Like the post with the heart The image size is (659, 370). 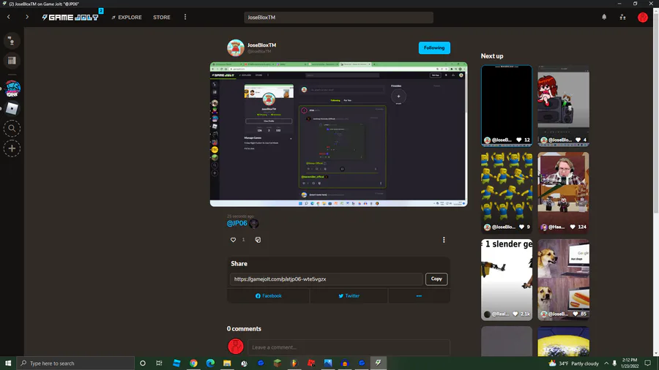(x=234, y=240)
